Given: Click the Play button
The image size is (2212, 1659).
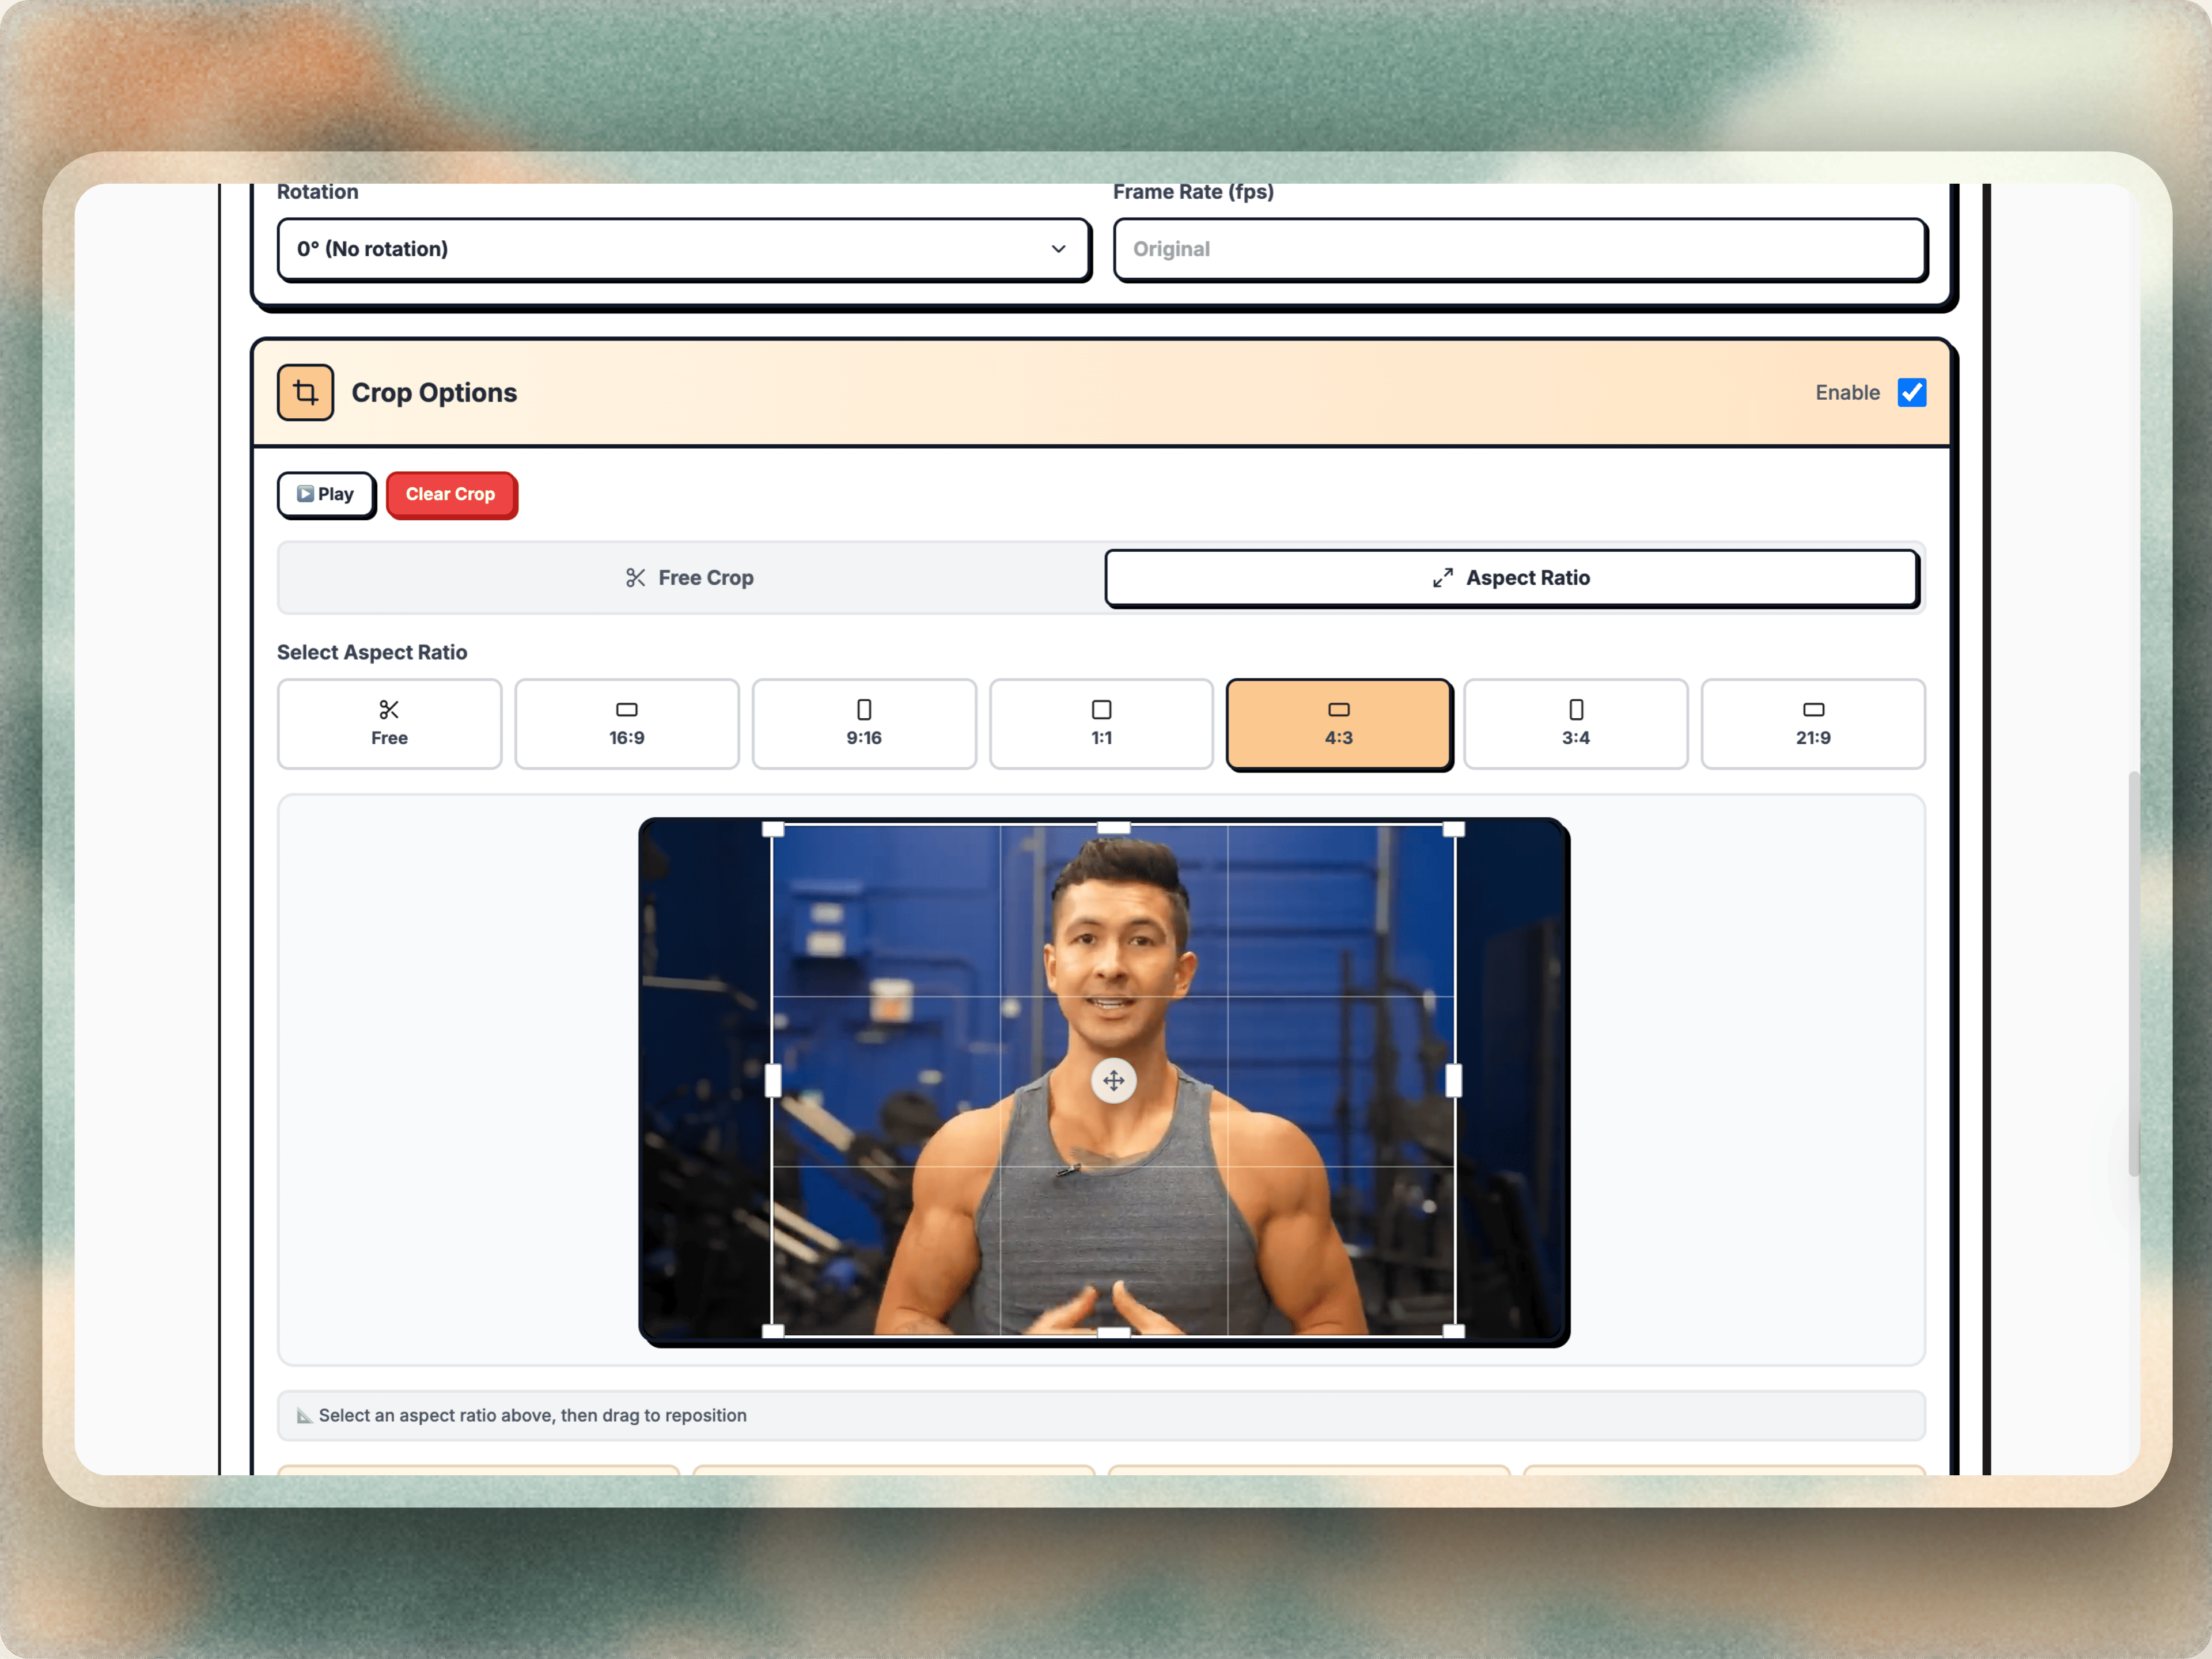Looking at the screenshot, I should [x=326, y=494].
